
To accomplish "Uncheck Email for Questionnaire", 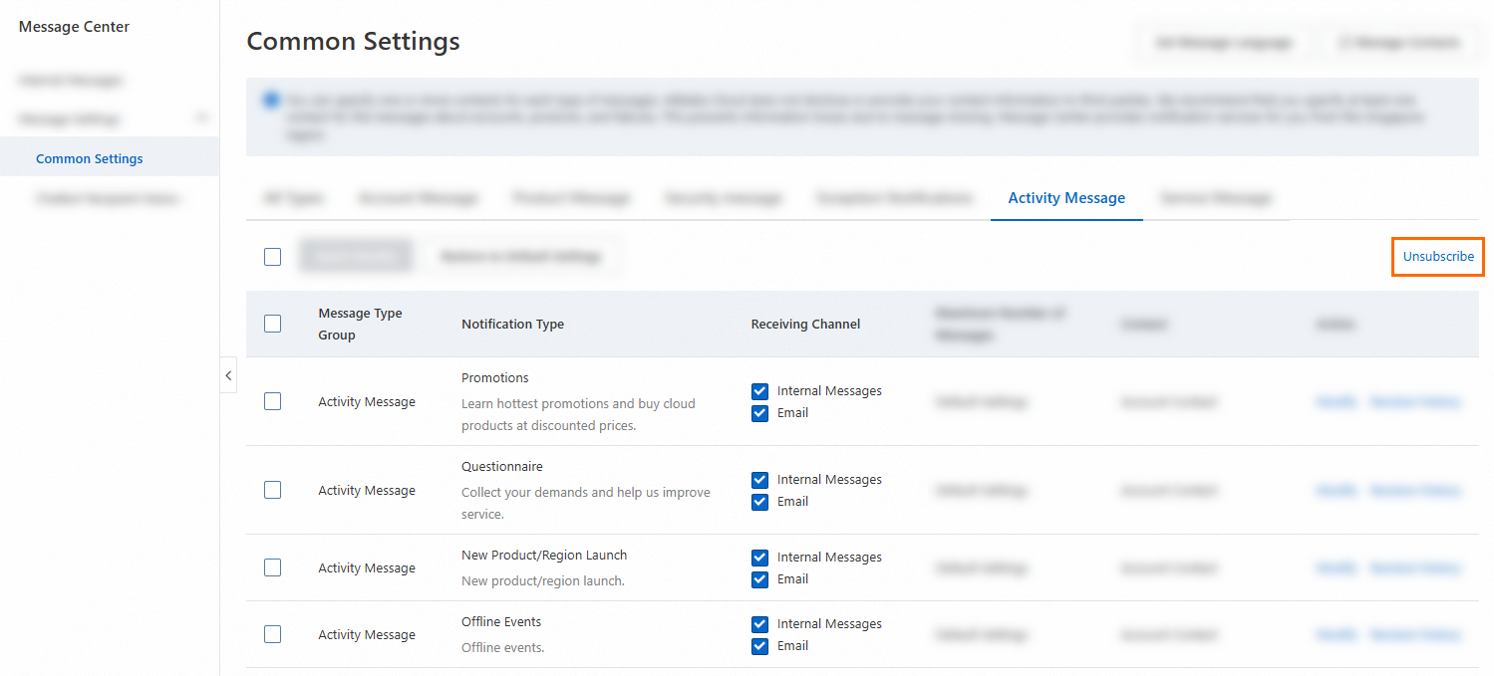I will point(760,502).
